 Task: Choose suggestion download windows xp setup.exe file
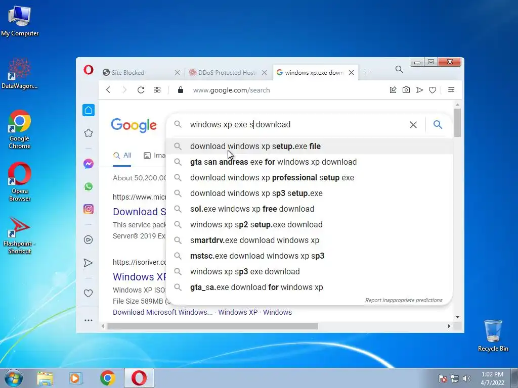pyautogui.click(x=310, y=146)
